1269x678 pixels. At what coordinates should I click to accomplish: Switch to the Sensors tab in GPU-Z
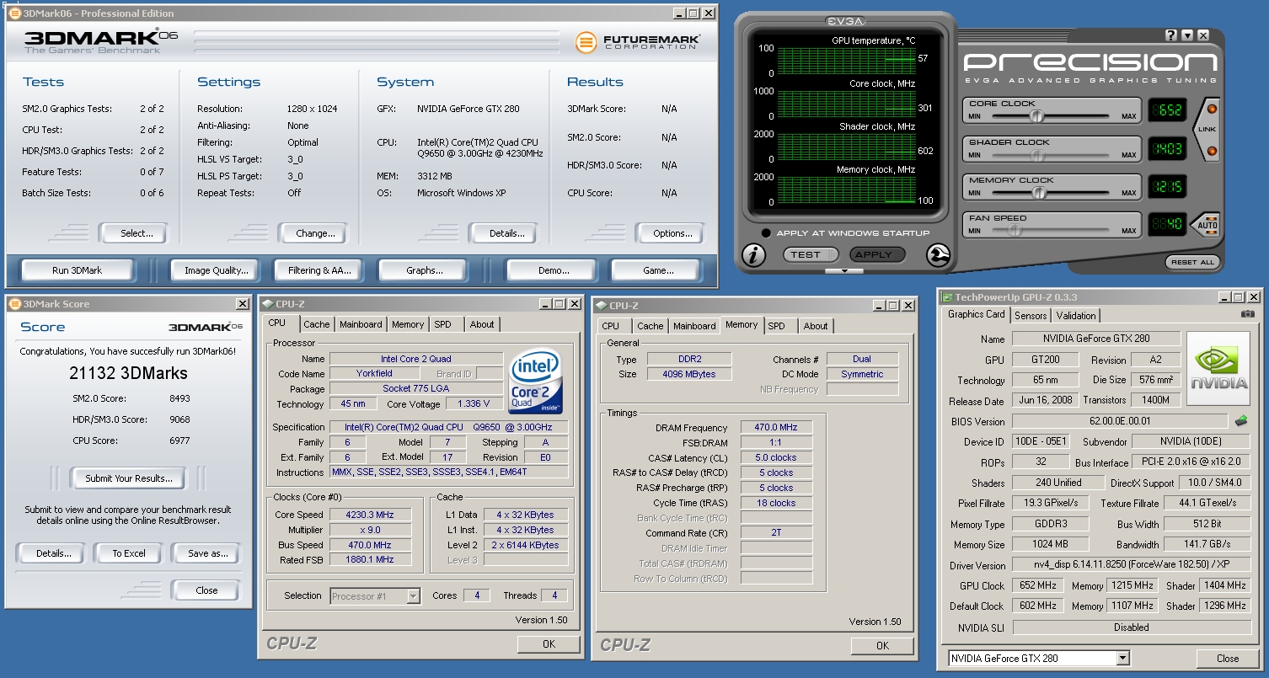click(x=1031, y=316)
